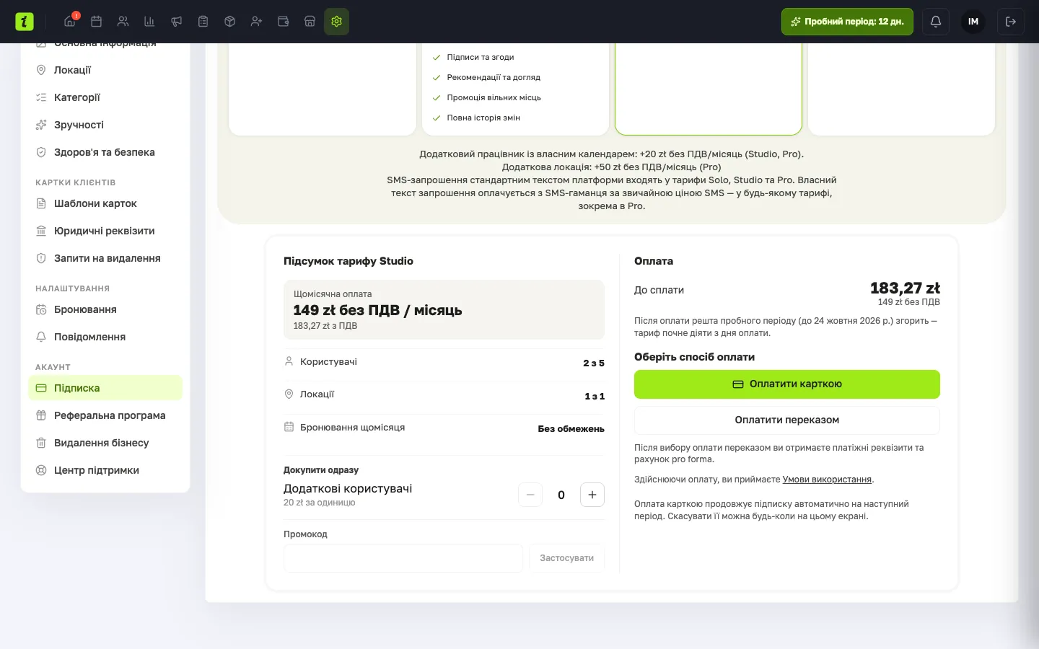The image size is (1039, 649).
Task: Select Підписка in sidebar
Action: (105, 388)
